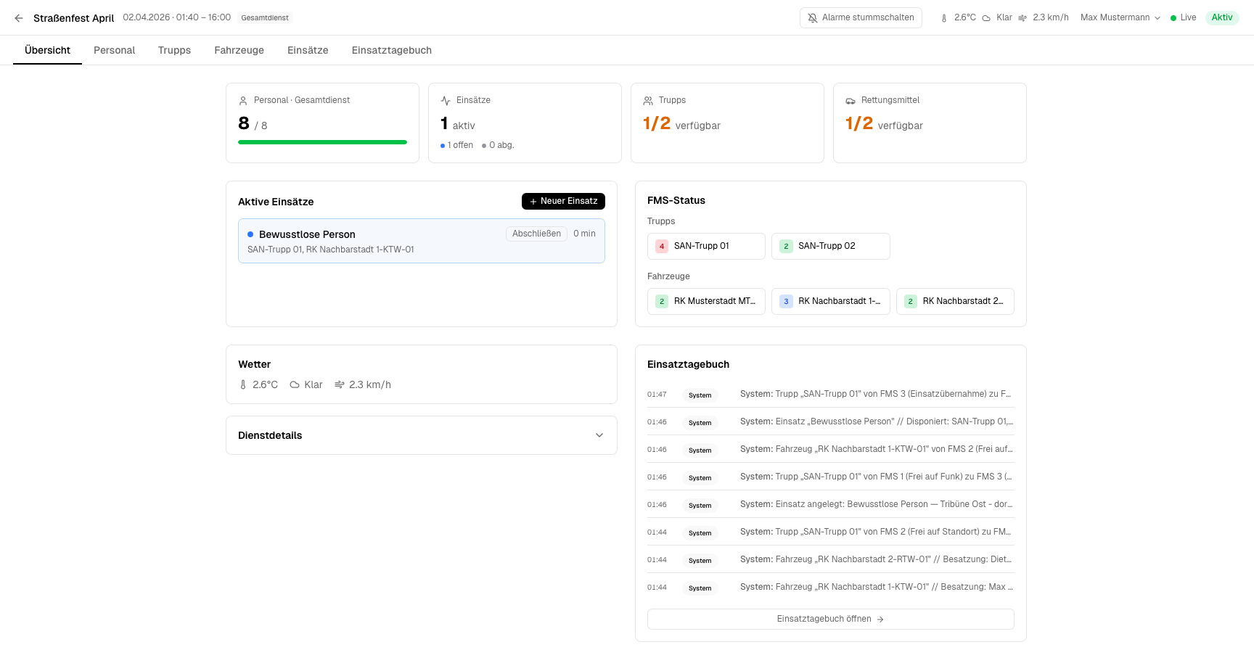Image resolution: width=1254 pixels, height=671 pixels.
Task: Click the Rettungsmittel vehicle icon
Action: pyautogui.click(x=851, y=101)
